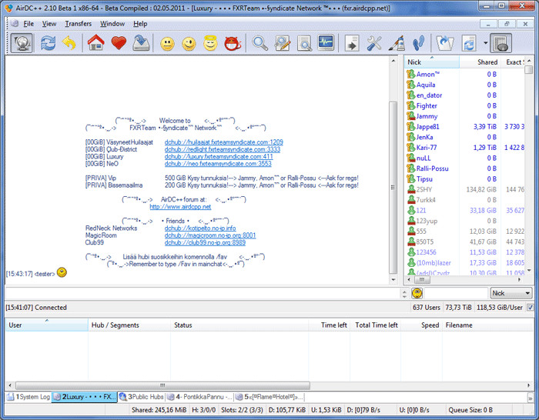Toggle the user list checkbox in status bar

(x=531, y=308)
